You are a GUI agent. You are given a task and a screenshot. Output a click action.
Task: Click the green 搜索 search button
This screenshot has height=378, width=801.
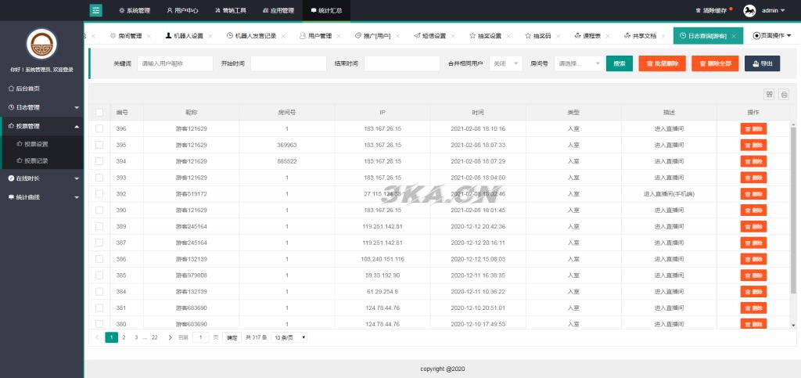619,63
